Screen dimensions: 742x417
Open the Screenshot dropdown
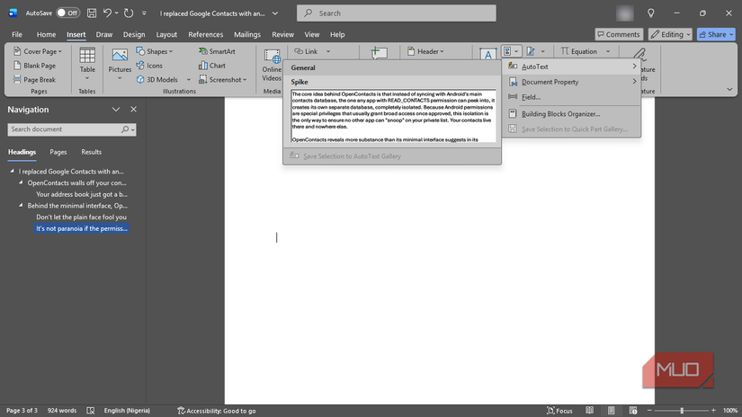tap(223, 80)
